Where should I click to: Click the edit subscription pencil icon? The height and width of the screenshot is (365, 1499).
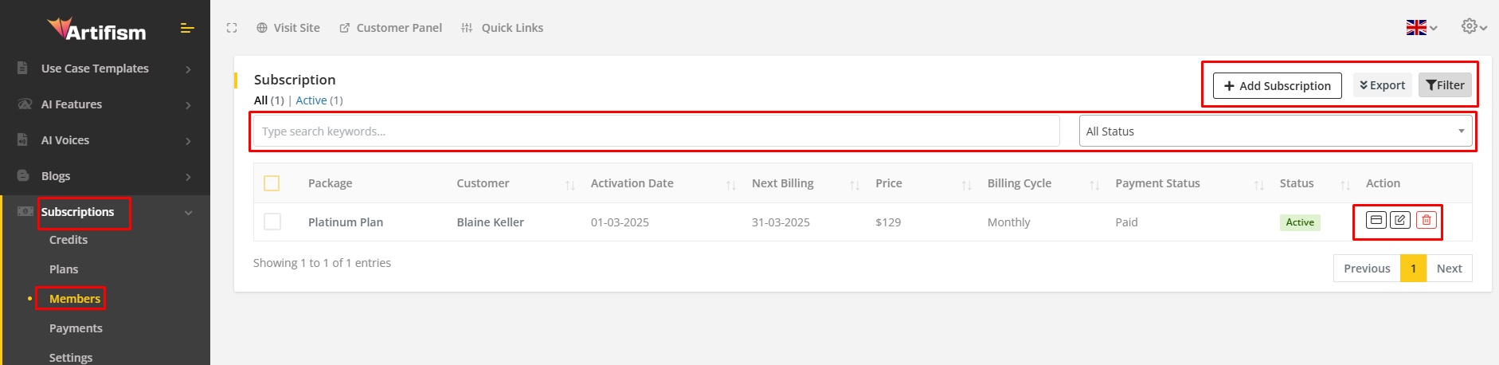[1400, 220]
